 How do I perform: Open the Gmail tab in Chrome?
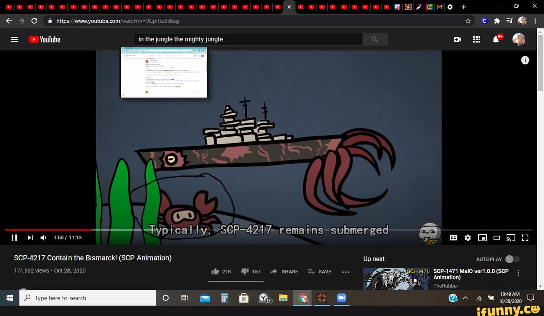440,7
